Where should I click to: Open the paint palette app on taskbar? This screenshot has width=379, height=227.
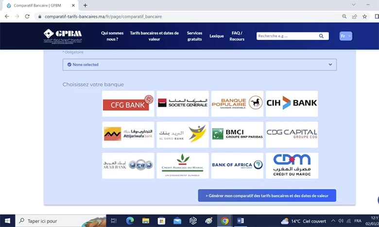coord(208,221)
